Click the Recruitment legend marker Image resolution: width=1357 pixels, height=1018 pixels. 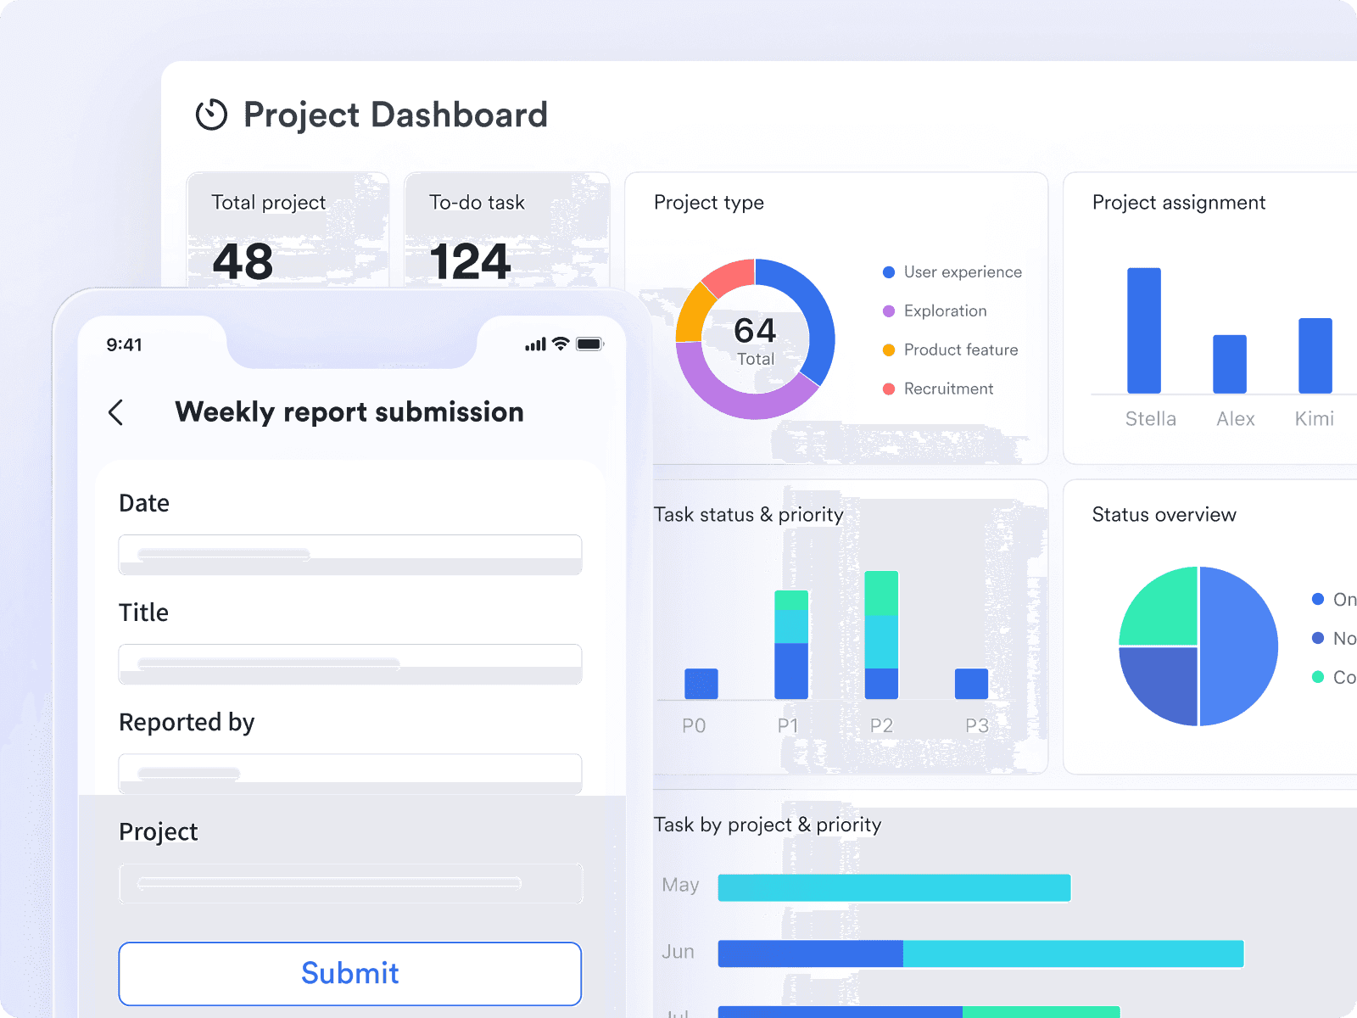click(x=888, y=389)
